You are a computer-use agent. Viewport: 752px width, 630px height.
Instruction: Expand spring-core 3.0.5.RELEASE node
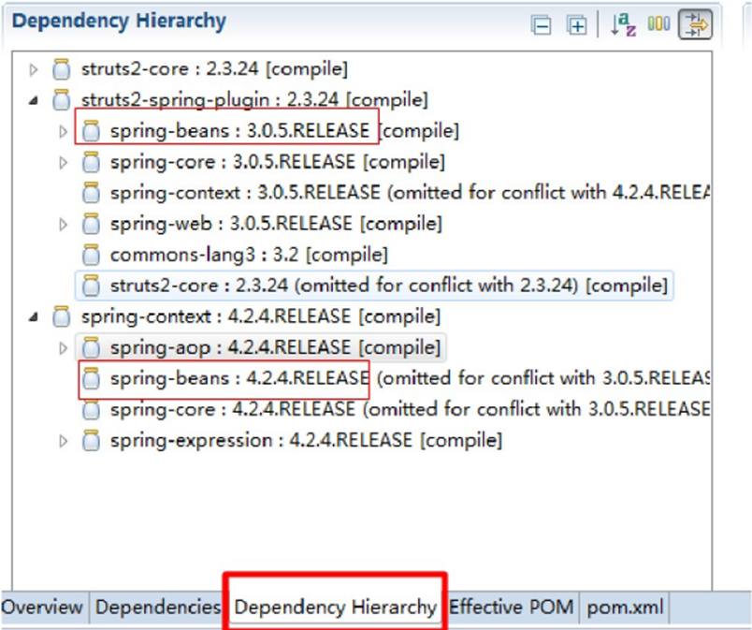[63, 163]
